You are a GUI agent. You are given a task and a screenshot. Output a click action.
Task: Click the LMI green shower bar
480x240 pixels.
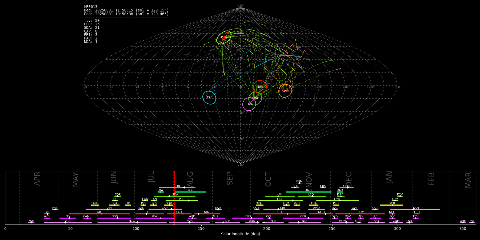click(x=279, y=196)
